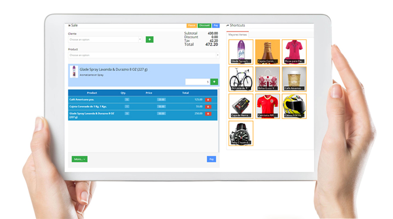Viewport: 393px width, 219px height.
Task: Delete Glade Spray row from cart
Action: click(208, 113)
